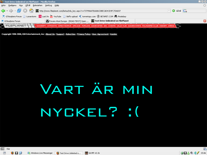
Task: Click the grey Stop loading icon
Action: point(25,11)
